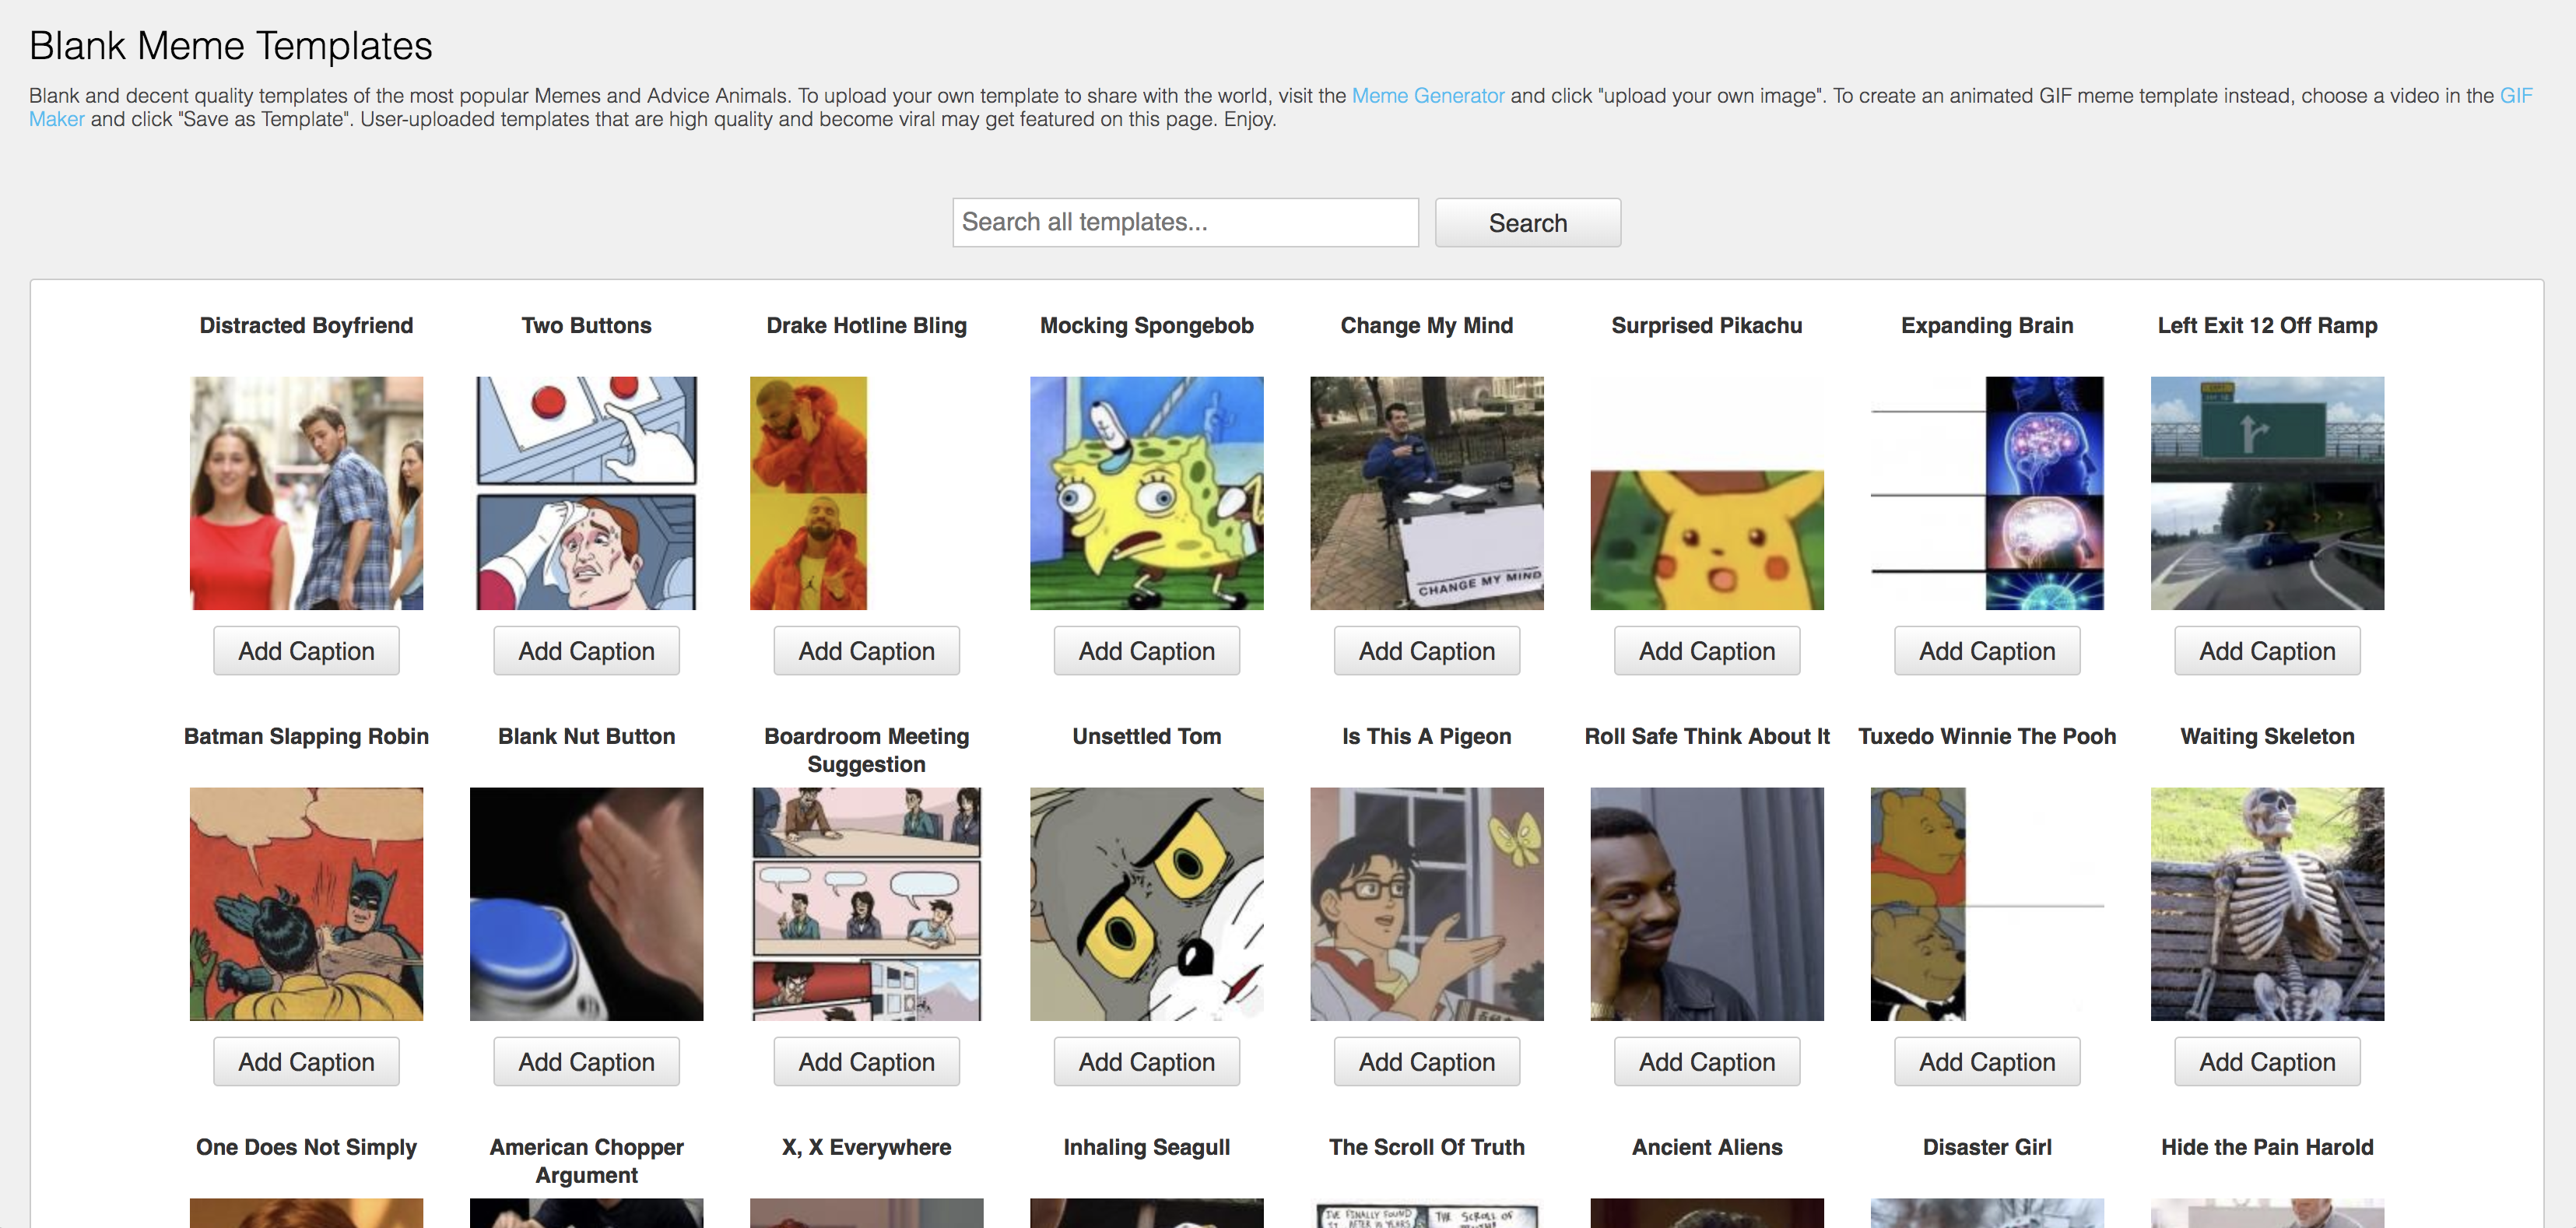Select the Blank Nut Button picture
Image resolution: width=2576 pixels, height=1228 pixels.
[x=586, y=903]
